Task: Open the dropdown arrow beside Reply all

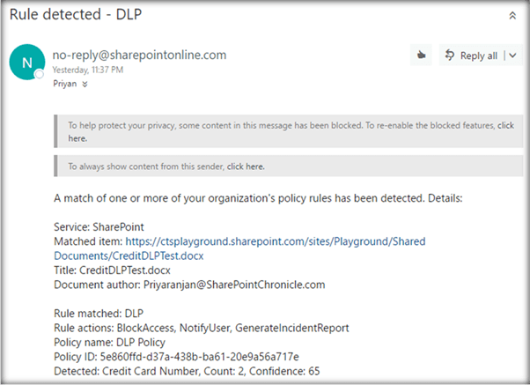Action: point(512,56)
